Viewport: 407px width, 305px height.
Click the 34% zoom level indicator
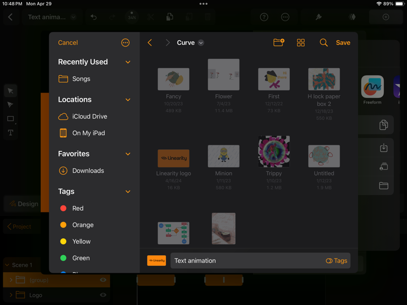tap(132, 17)
